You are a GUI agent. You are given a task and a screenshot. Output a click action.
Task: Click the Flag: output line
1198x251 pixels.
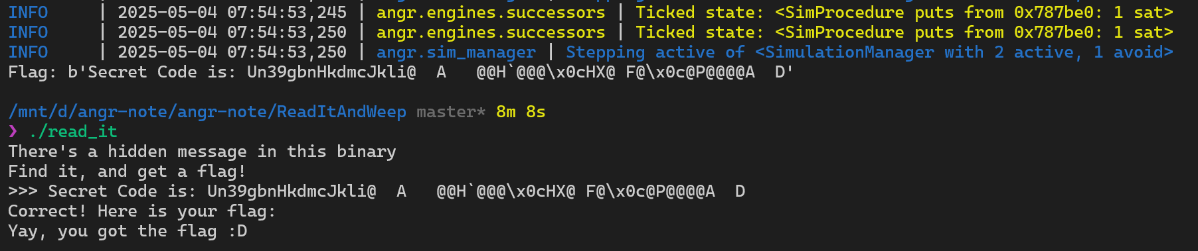point(400,72)
